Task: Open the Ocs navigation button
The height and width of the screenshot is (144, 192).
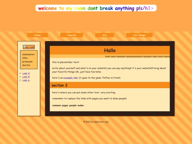Action: click(x=105, y=35)
